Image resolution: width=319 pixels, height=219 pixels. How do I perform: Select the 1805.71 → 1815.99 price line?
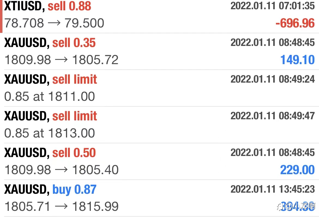[x=61, y=207]
